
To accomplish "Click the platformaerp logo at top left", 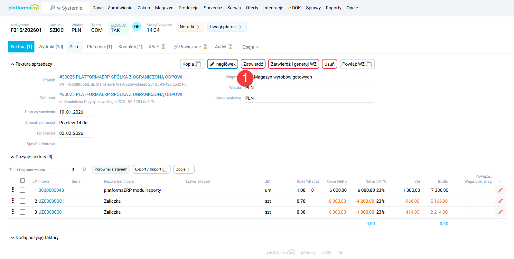I will tap(23, 8).
